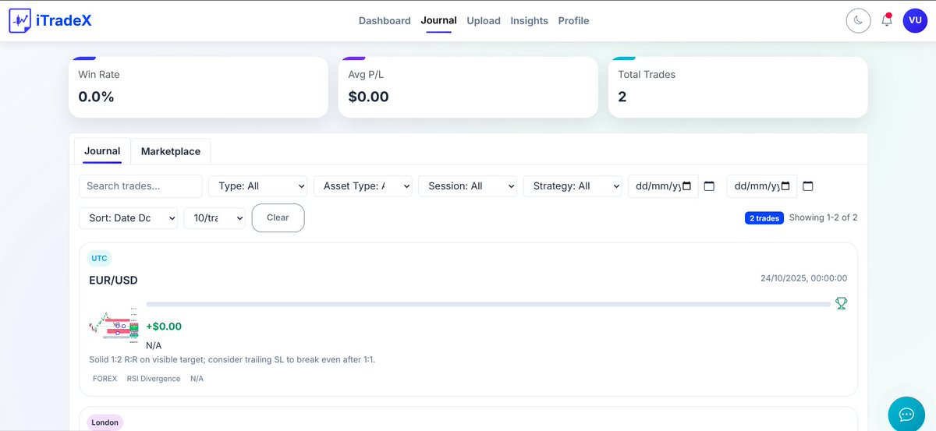The image size is (936, 431).
Task: Click the Showing 1-2 of 2 text
Action: pos(823,218)
